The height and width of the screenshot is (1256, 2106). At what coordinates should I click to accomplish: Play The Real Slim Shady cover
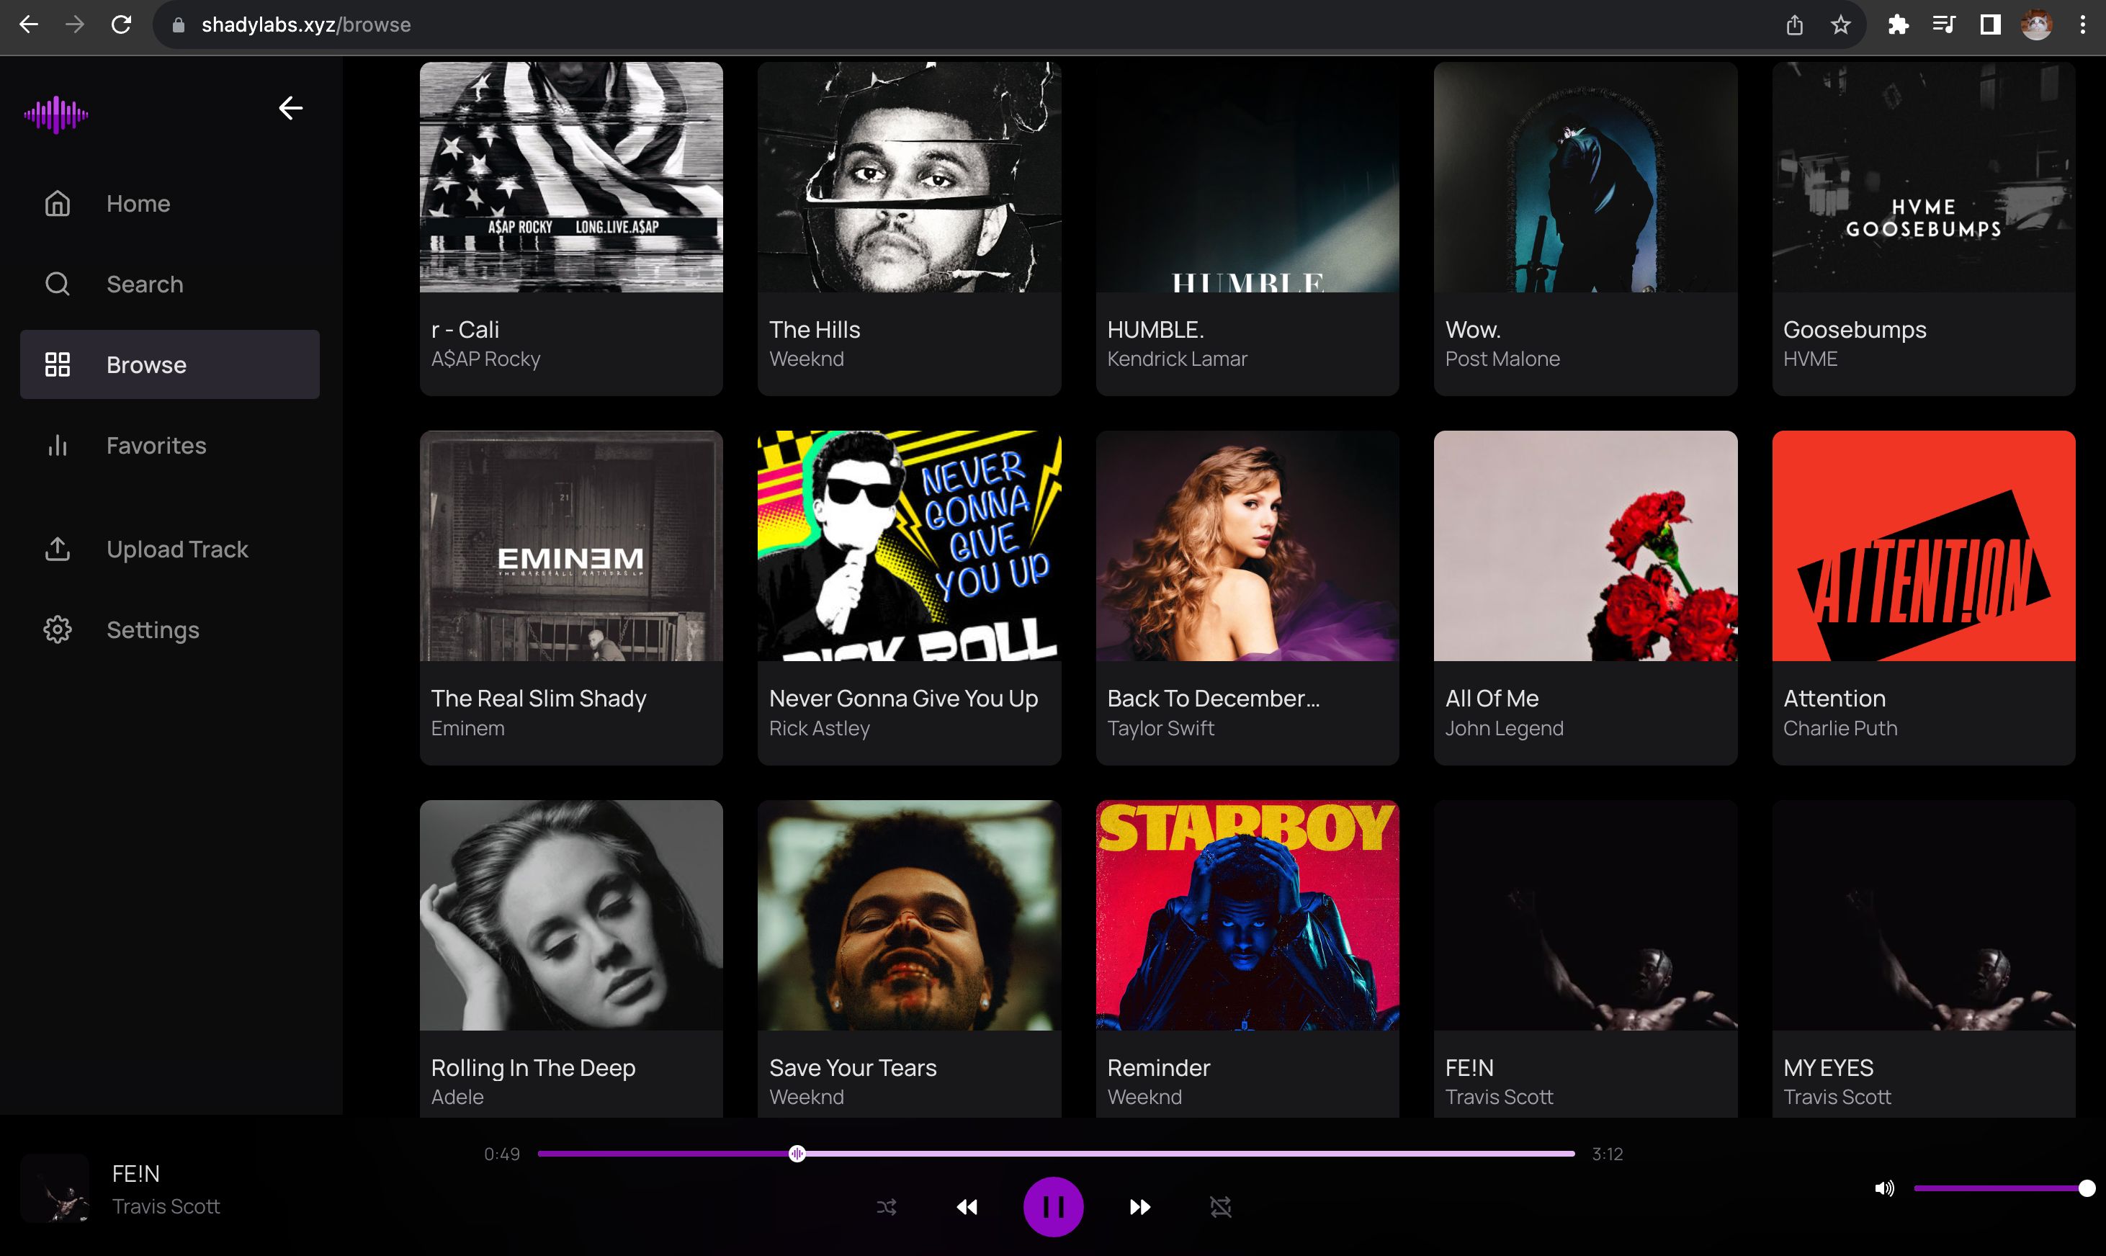[x=571, y=546]
